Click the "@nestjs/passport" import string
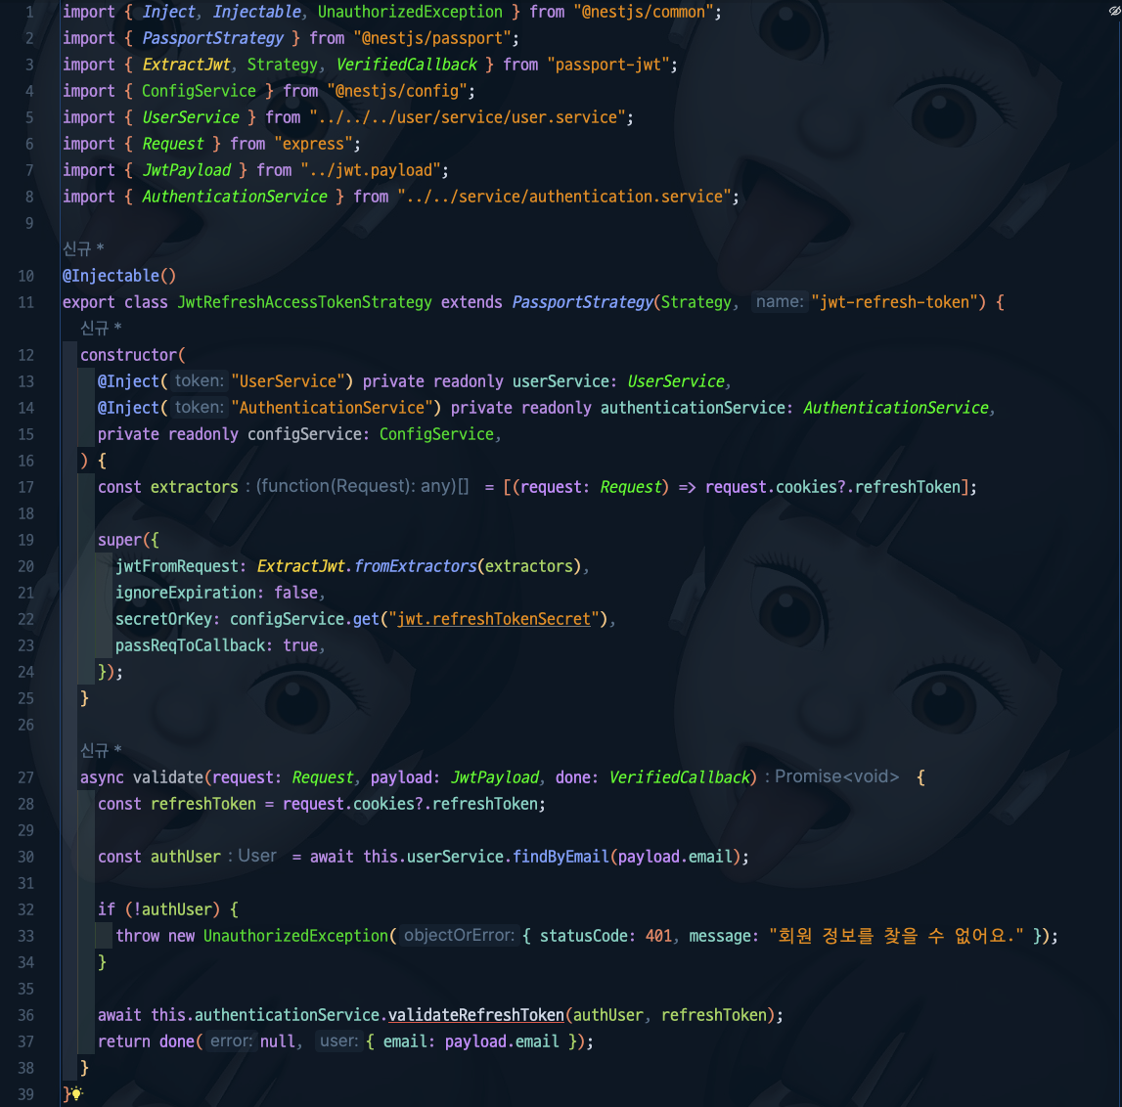1122x1107 pixels. tap(432, 39)
